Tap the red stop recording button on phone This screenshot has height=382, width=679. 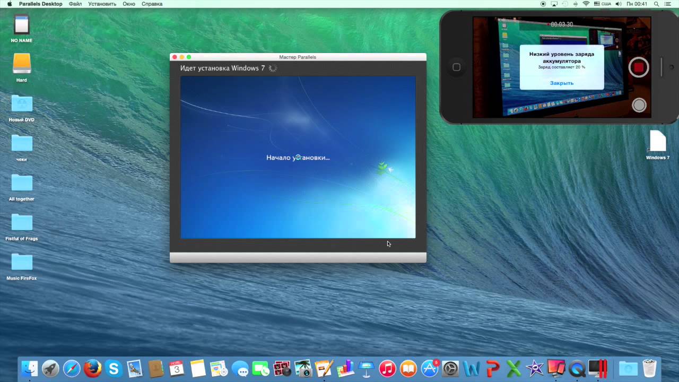pos(639,67)
